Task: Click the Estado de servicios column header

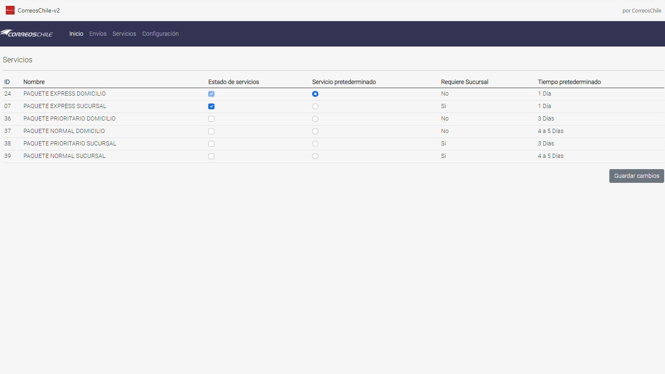Action: click(x=234, y=82)
